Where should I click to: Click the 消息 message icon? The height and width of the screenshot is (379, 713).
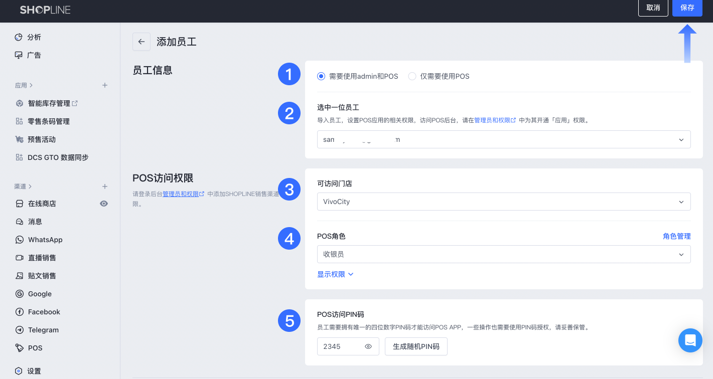pos(20,222)
